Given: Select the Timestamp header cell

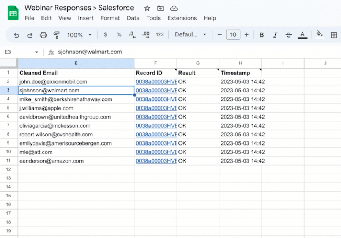Looking at the screenshot, I should click(240, 73).
